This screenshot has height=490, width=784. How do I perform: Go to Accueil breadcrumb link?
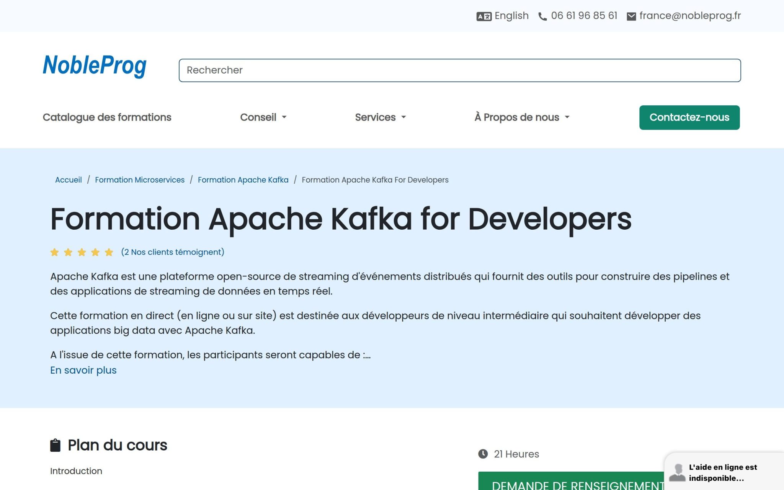point(69,180)
